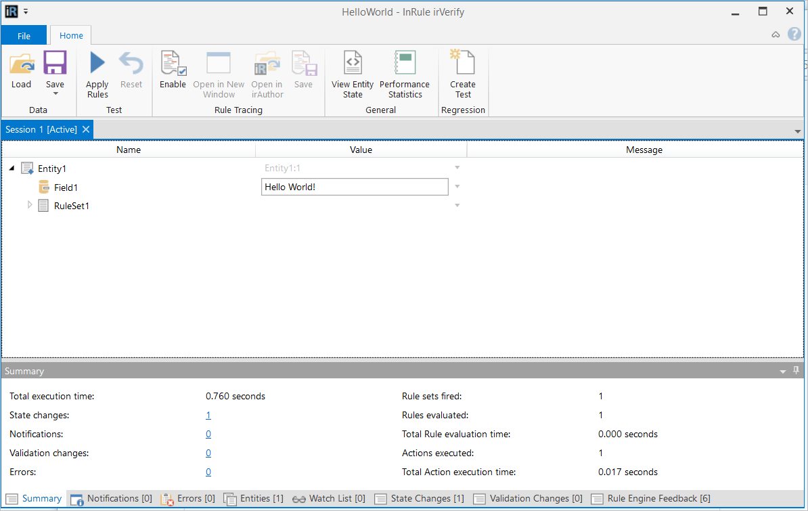Pin the Summary panel

click(x=796, y=370)
